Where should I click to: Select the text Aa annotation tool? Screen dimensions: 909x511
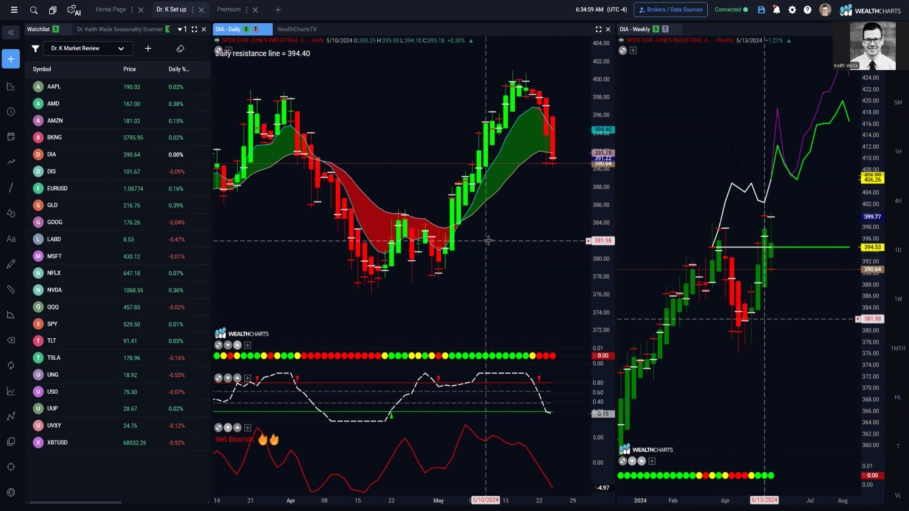[x=11, y=239]
